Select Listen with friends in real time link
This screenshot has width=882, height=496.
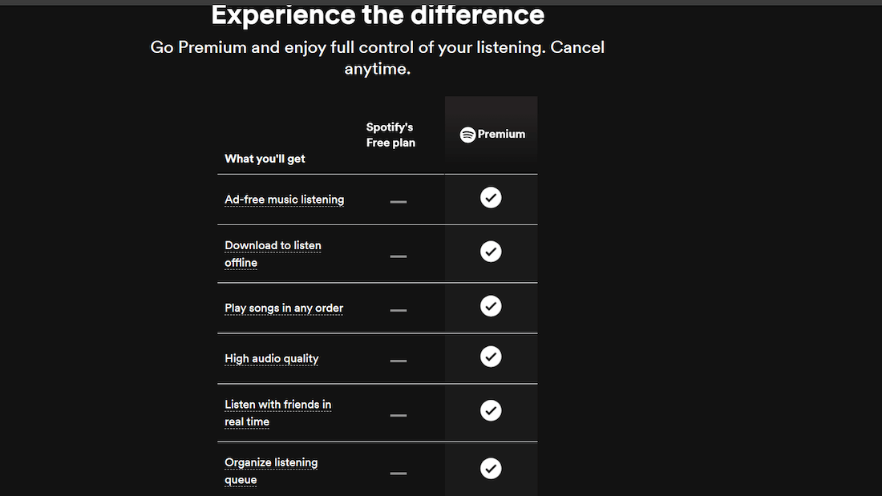pyautogui.click(x=278, y=413)
